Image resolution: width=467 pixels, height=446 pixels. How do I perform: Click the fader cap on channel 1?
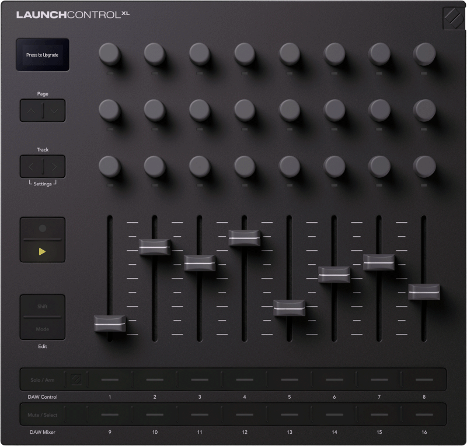click(110, 324)
